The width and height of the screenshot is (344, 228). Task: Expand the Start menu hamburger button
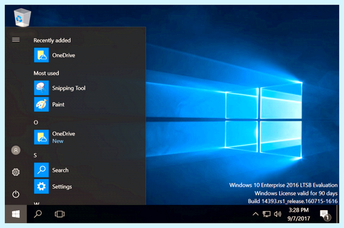[16, 40]
